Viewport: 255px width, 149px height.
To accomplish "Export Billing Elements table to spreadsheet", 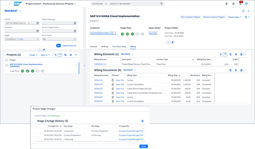I will pyautogui.click(x=242, y=54).
